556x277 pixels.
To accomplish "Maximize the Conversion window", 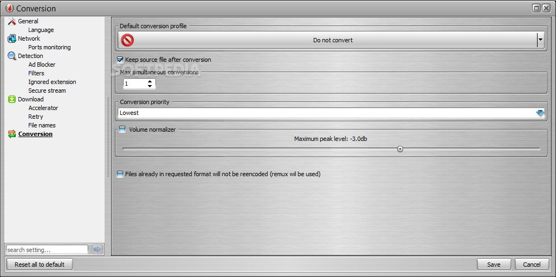I will pyautogui.click(x=536, y=8).
